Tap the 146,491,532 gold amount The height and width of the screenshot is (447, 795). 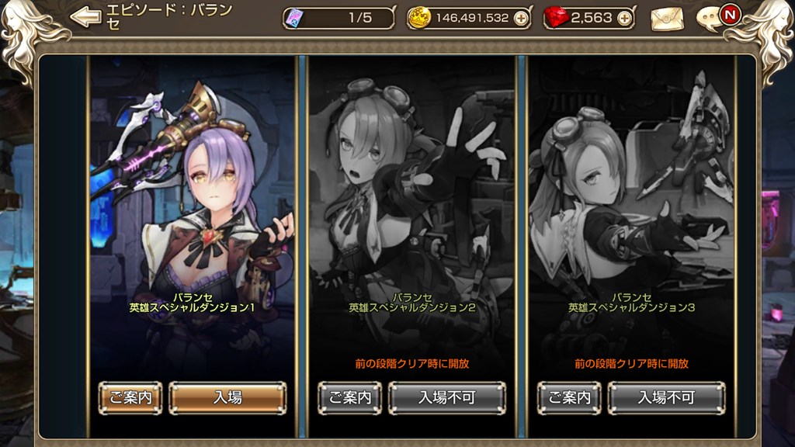(x=472, y=19)
